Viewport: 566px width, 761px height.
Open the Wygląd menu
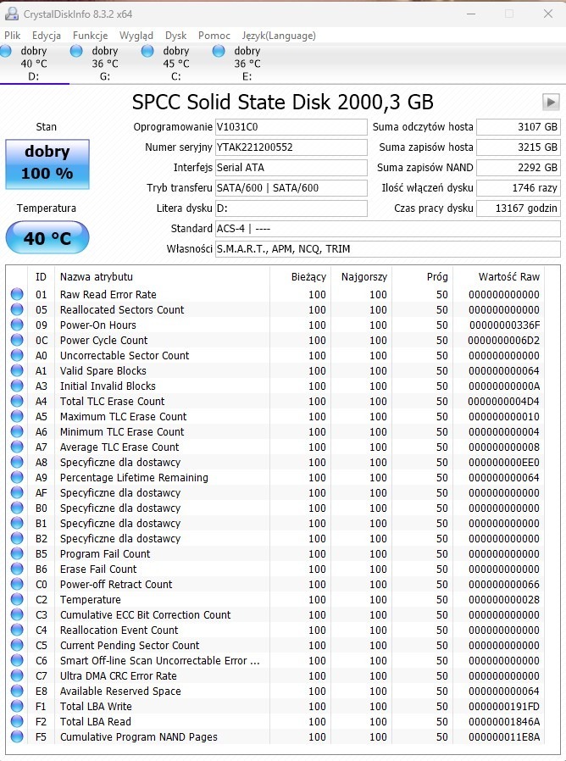pyautogui.click(x=136, y=36)
